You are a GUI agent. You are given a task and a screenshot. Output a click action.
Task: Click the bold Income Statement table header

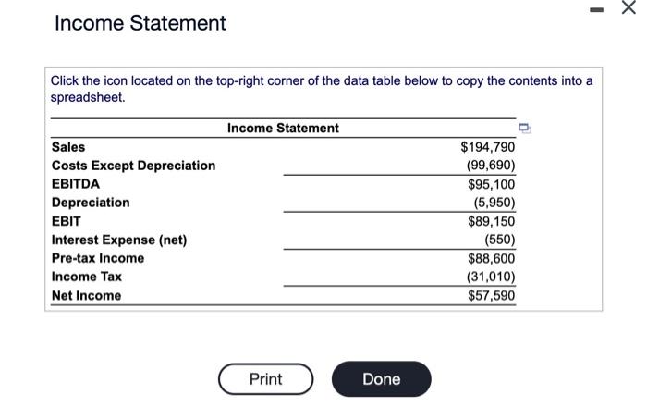[x=283, y=128]
